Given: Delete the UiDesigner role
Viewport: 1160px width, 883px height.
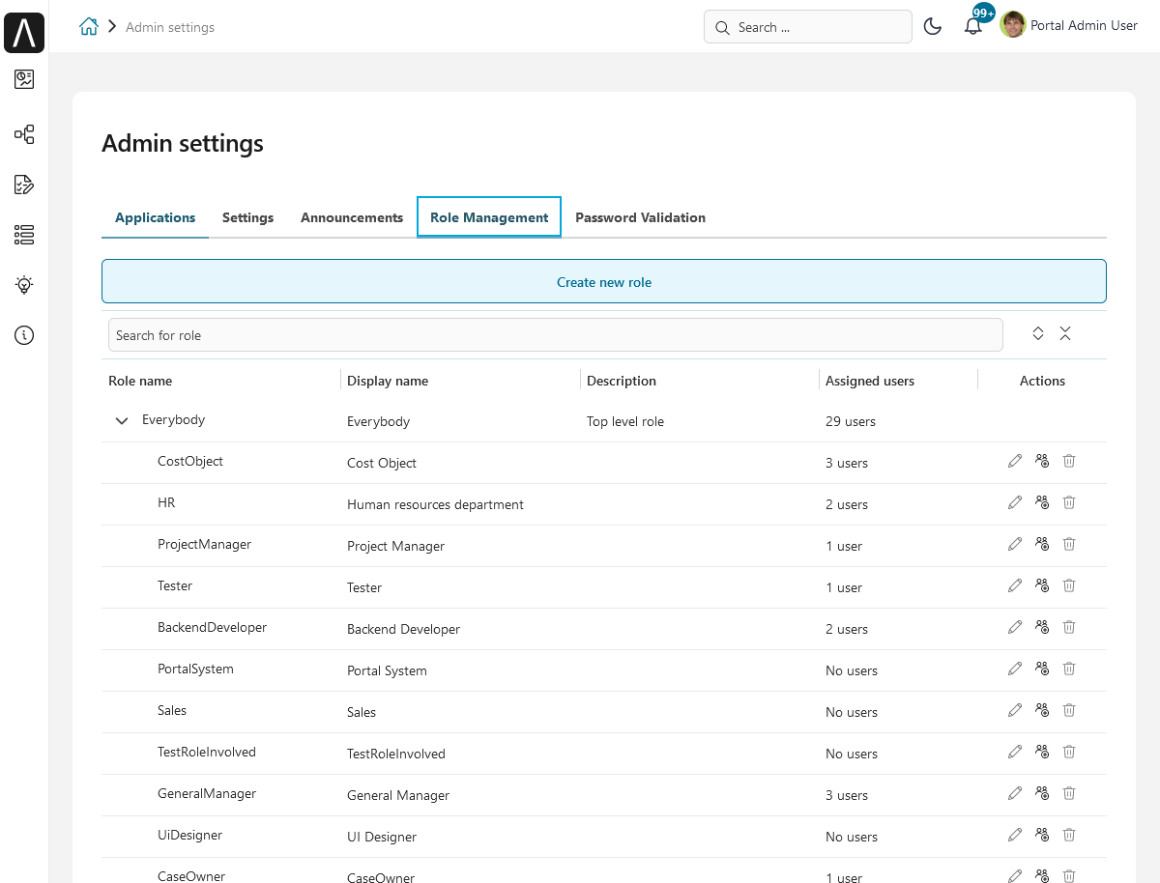Looking at the screenshot, I should pyautogui.click(x=1069, y=835).
